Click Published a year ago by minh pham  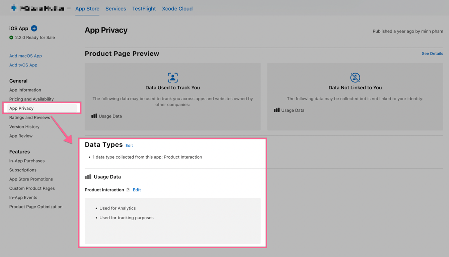[x=408, y=31]
